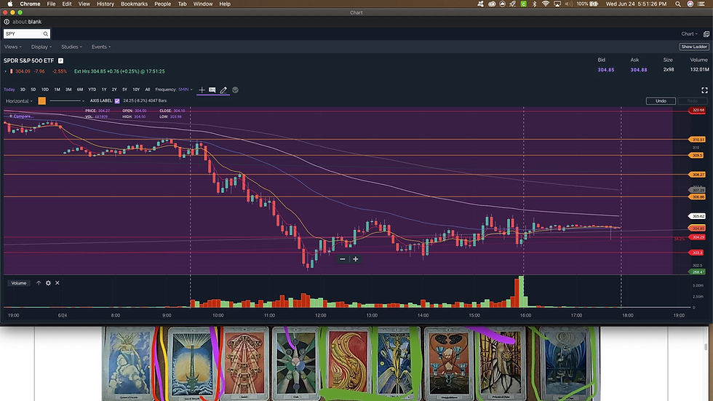Click the P badge beside SPDR title
The width and height of the screenshot is (713, 401).
point(60,60)
